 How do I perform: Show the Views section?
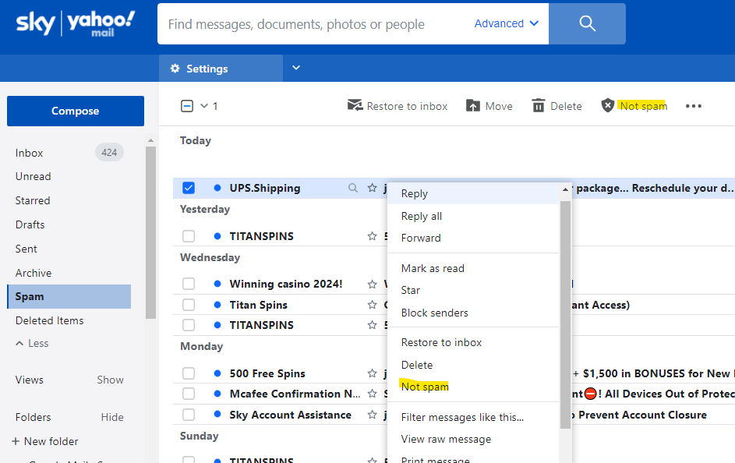(110, 380)
